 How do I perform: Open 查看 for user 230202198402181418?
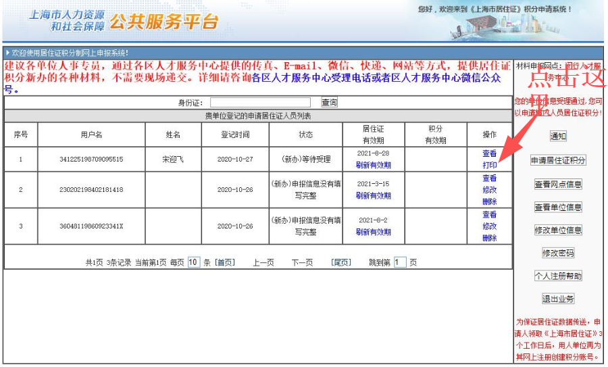click(489, 178)
